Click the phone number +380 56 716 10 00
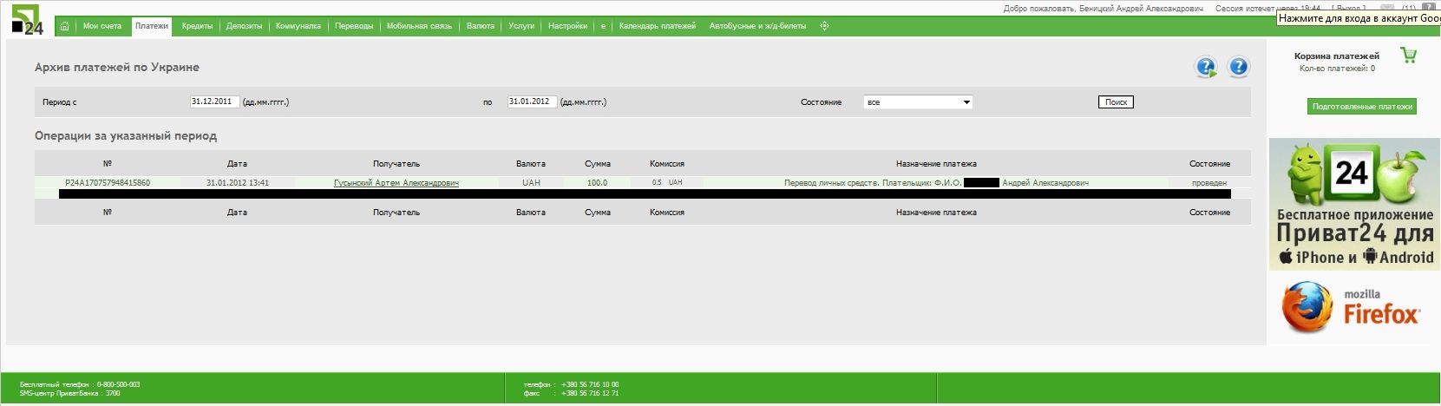1441x406 pixels. [590, 384]
